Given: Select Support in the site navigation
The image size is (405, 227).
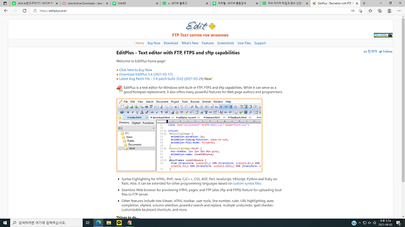Looking at the screenshot, I should point(260,43).
